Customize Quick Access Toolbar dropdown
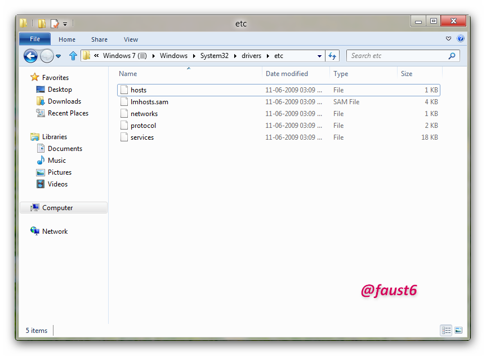Image resolution: width=486 pixels, height=356 pixels. click(65, 24)
